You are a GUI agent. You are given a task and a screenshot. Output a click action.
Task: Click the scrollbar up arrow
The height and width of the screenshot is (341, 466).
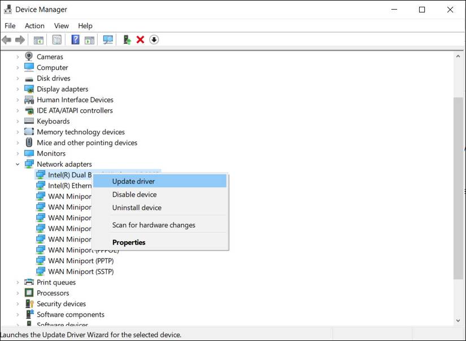pyautogui.click(x=458, y=56)
